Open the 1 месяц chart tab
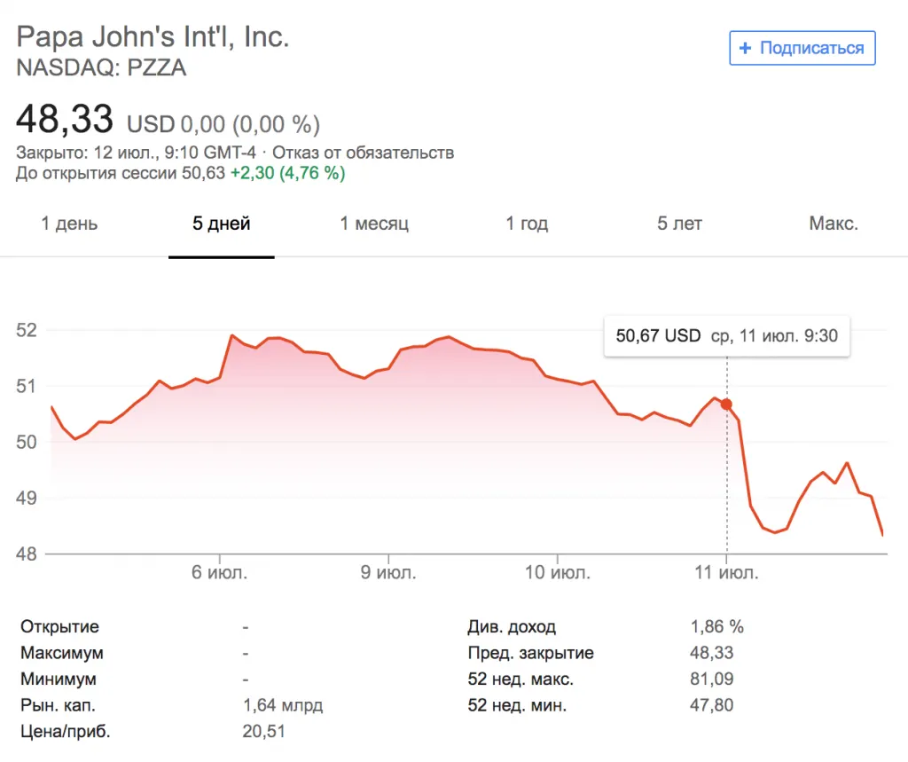Image resolution: width=908 pixels, height=762 pixels. (374, 224)
